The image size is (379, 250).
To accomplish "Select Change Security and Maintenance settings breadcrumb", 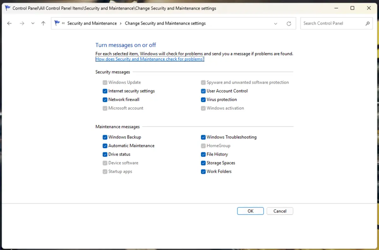I will [165, 23].
